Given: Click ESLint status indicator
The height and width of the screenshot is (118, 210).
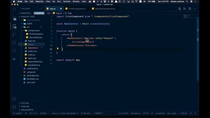Looking at the screenshot, I should point(183,113).
